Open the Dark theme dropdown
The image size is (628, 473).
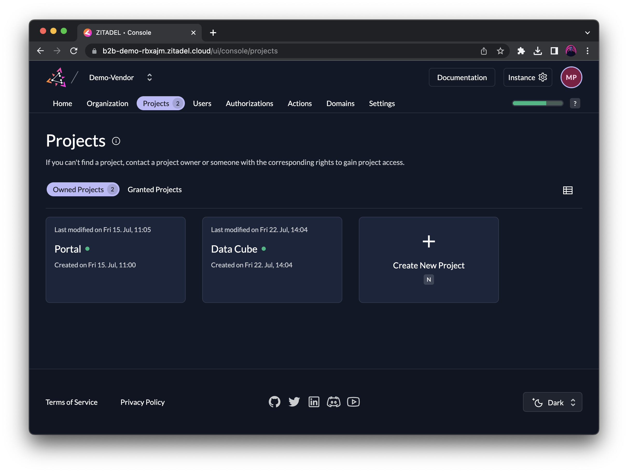(552, 402)
